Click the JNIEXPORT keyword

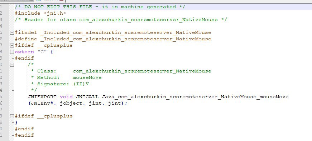42,97
